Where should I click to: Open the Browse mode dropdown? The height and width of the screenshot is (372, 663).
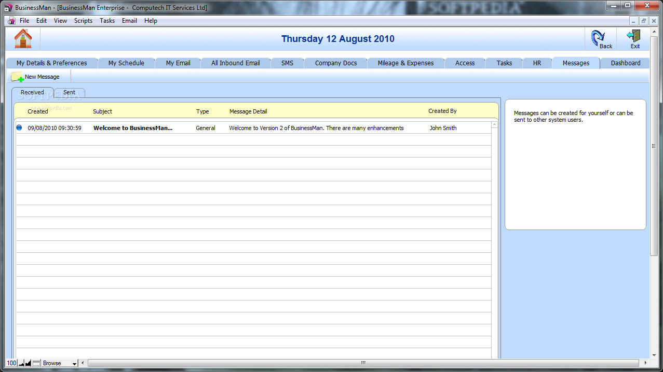click(x=60, y=363)
